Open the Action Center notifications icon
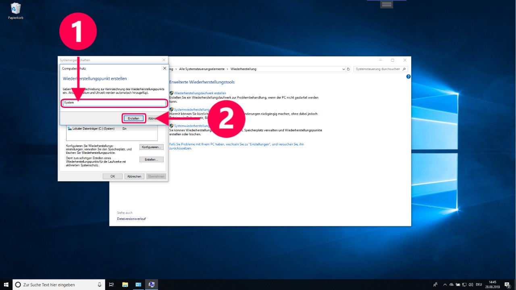The width and height of the screenshot is (516, 290). pyautogui.click(x=508, y=285)
